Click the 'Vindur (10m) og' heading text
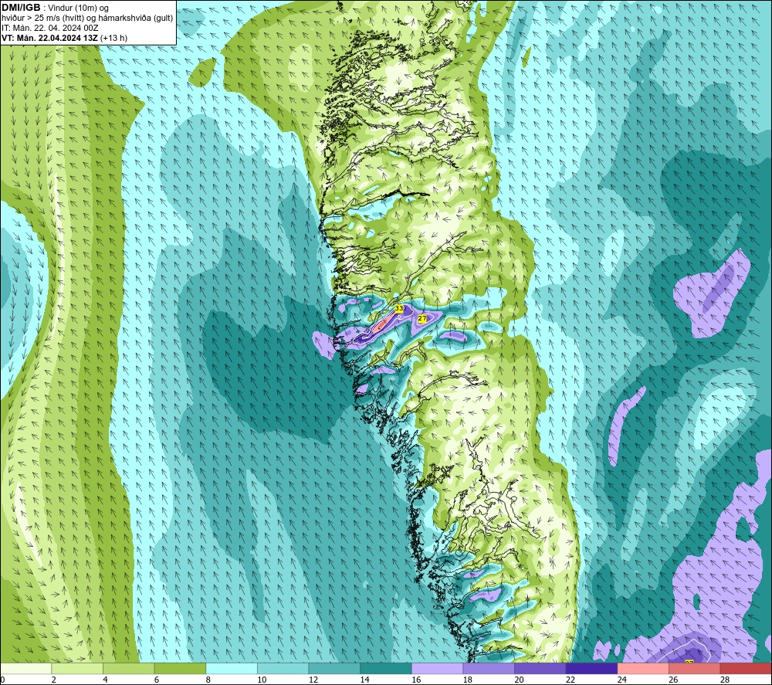 click(78, 8)
